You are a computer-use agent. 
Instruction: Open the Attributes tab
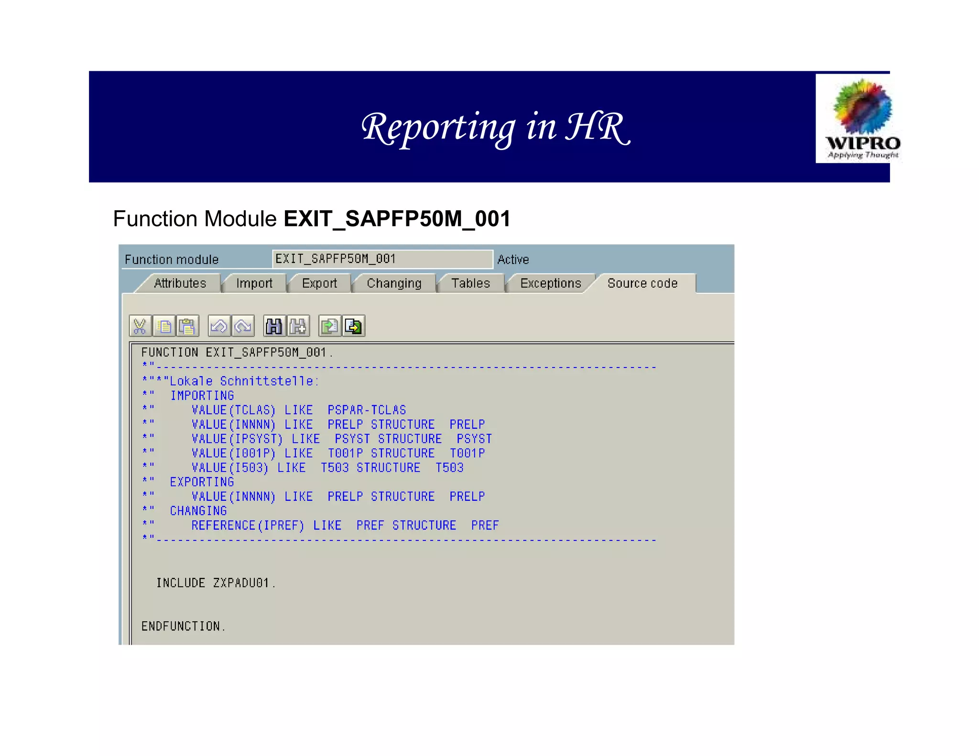180,283
